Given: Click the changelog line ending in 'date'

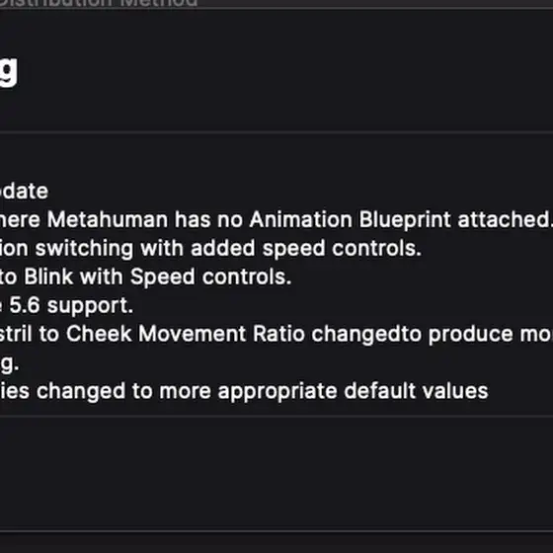Looking at the screenshot, I should tap(24, 192).
